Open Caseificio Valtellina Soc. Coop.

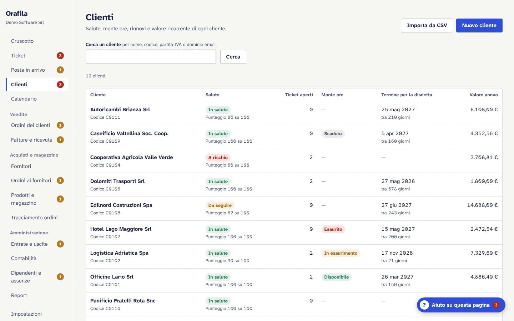click(x=129, y=133)
